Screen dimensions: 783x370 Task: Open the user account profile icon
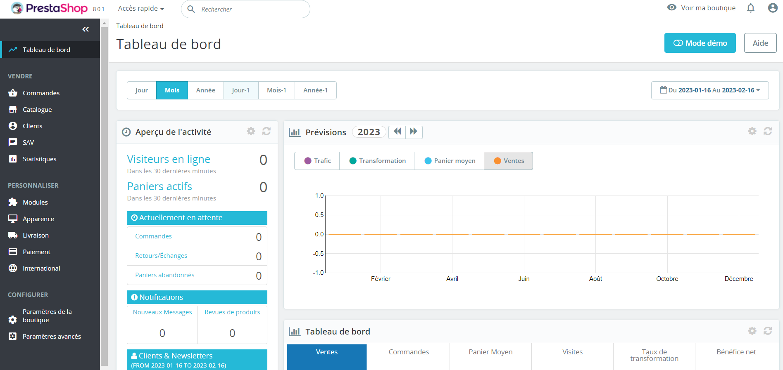(772, 8)
